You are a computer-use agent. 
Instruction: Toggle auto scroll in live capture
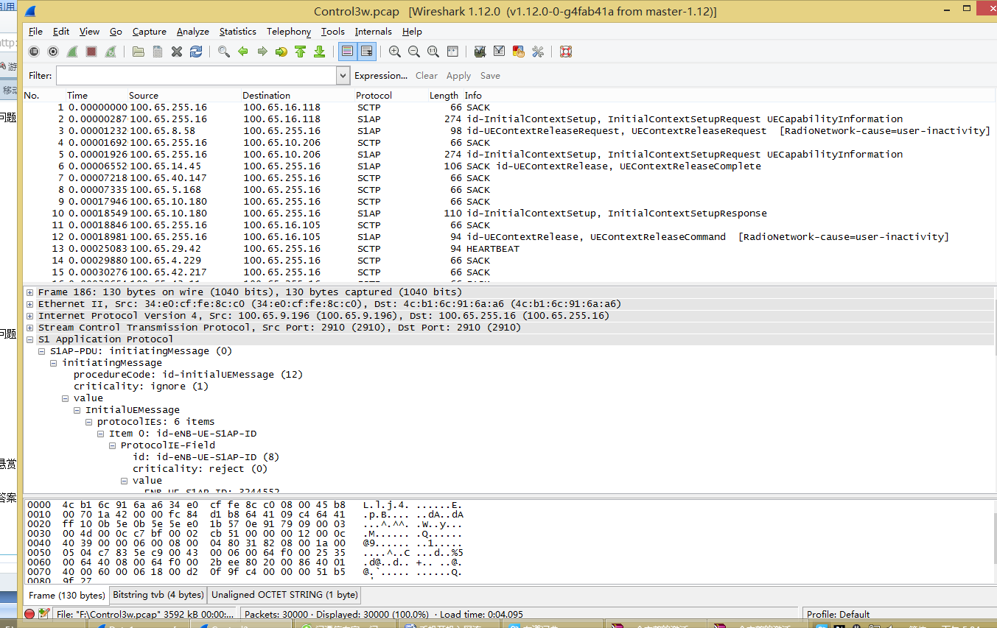coord(367,52)
